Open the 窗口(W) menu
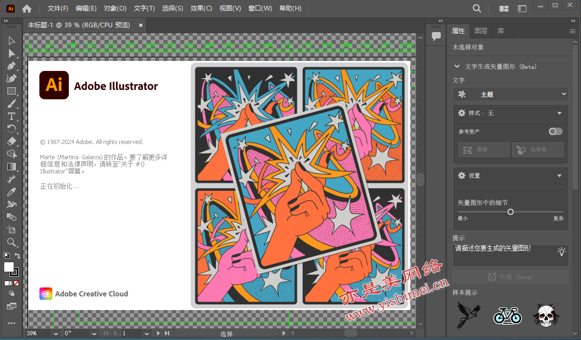Image resolution: width=581 pixels, height=340 pixels. 260,8
